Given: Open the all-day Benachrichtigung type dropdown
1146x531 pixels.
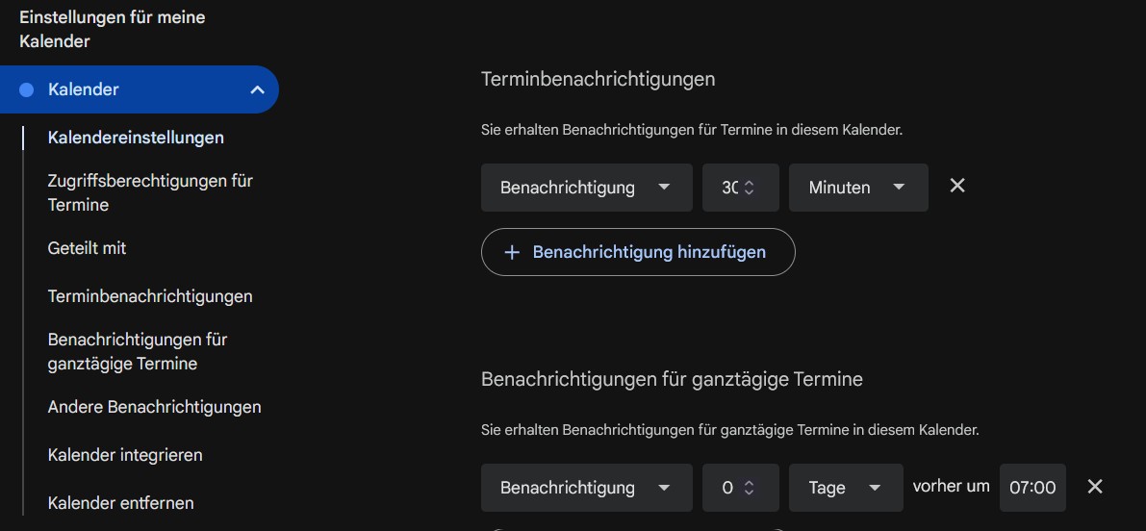Looking at the screenshot, I should tap(586, 488).
